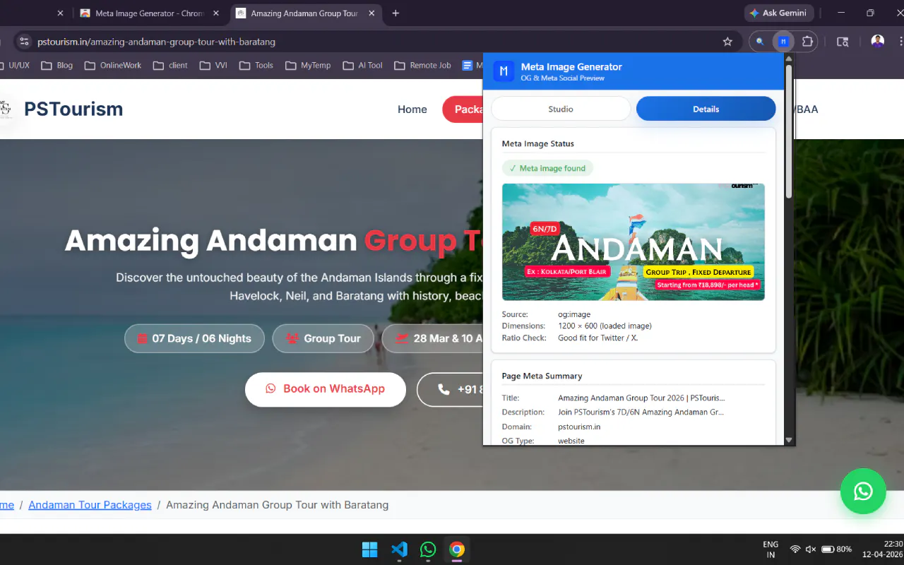Click the 'Meta image found' status badge
This screenshot has height=565, width=904.
547,169
